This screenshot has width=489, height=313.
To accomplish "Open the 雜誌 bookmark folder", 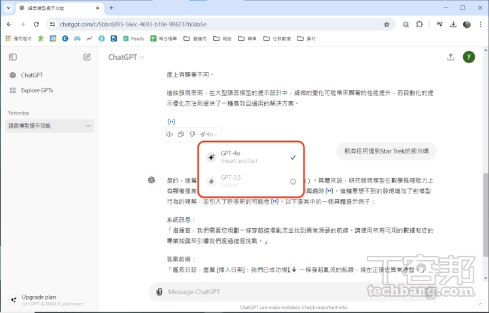I will [222, 39].
